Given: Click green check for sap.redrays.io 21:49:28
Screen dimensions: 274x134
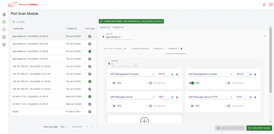Looking at the screenshot, I should (x=90, y=51).
